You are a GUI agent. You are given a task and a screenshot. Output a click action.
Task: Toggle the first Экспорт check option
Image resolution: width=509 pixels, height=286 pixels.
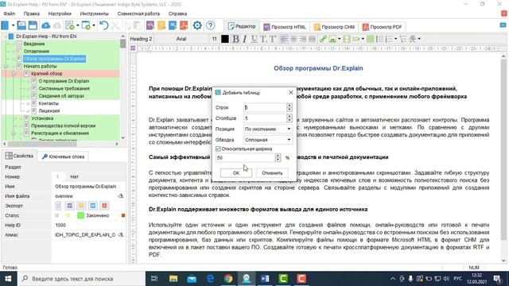coord(58,206)
